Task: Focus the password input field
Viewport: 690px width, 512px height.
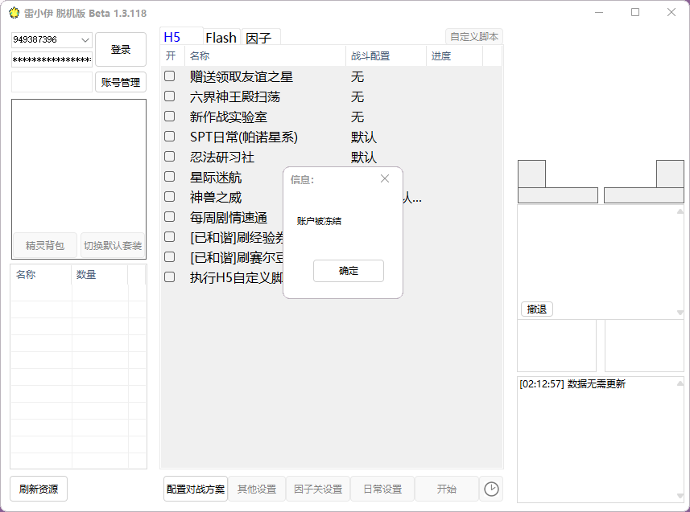Action: pyautogui.click(x=52, y=59)
